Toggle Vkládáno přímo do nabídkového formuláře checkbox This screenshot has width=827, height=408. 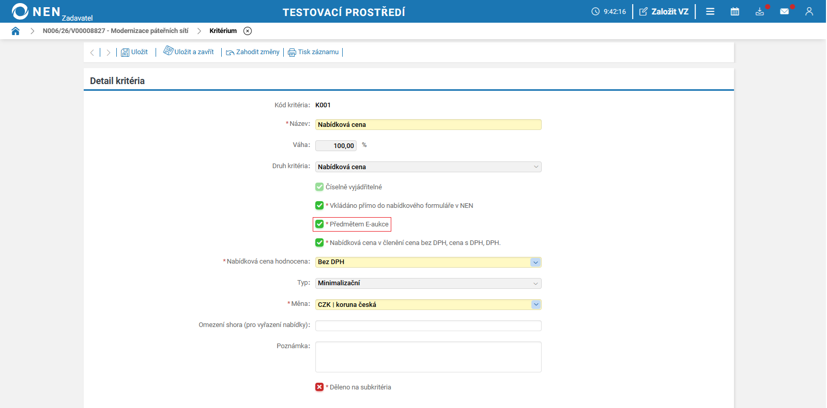point(319,205)
